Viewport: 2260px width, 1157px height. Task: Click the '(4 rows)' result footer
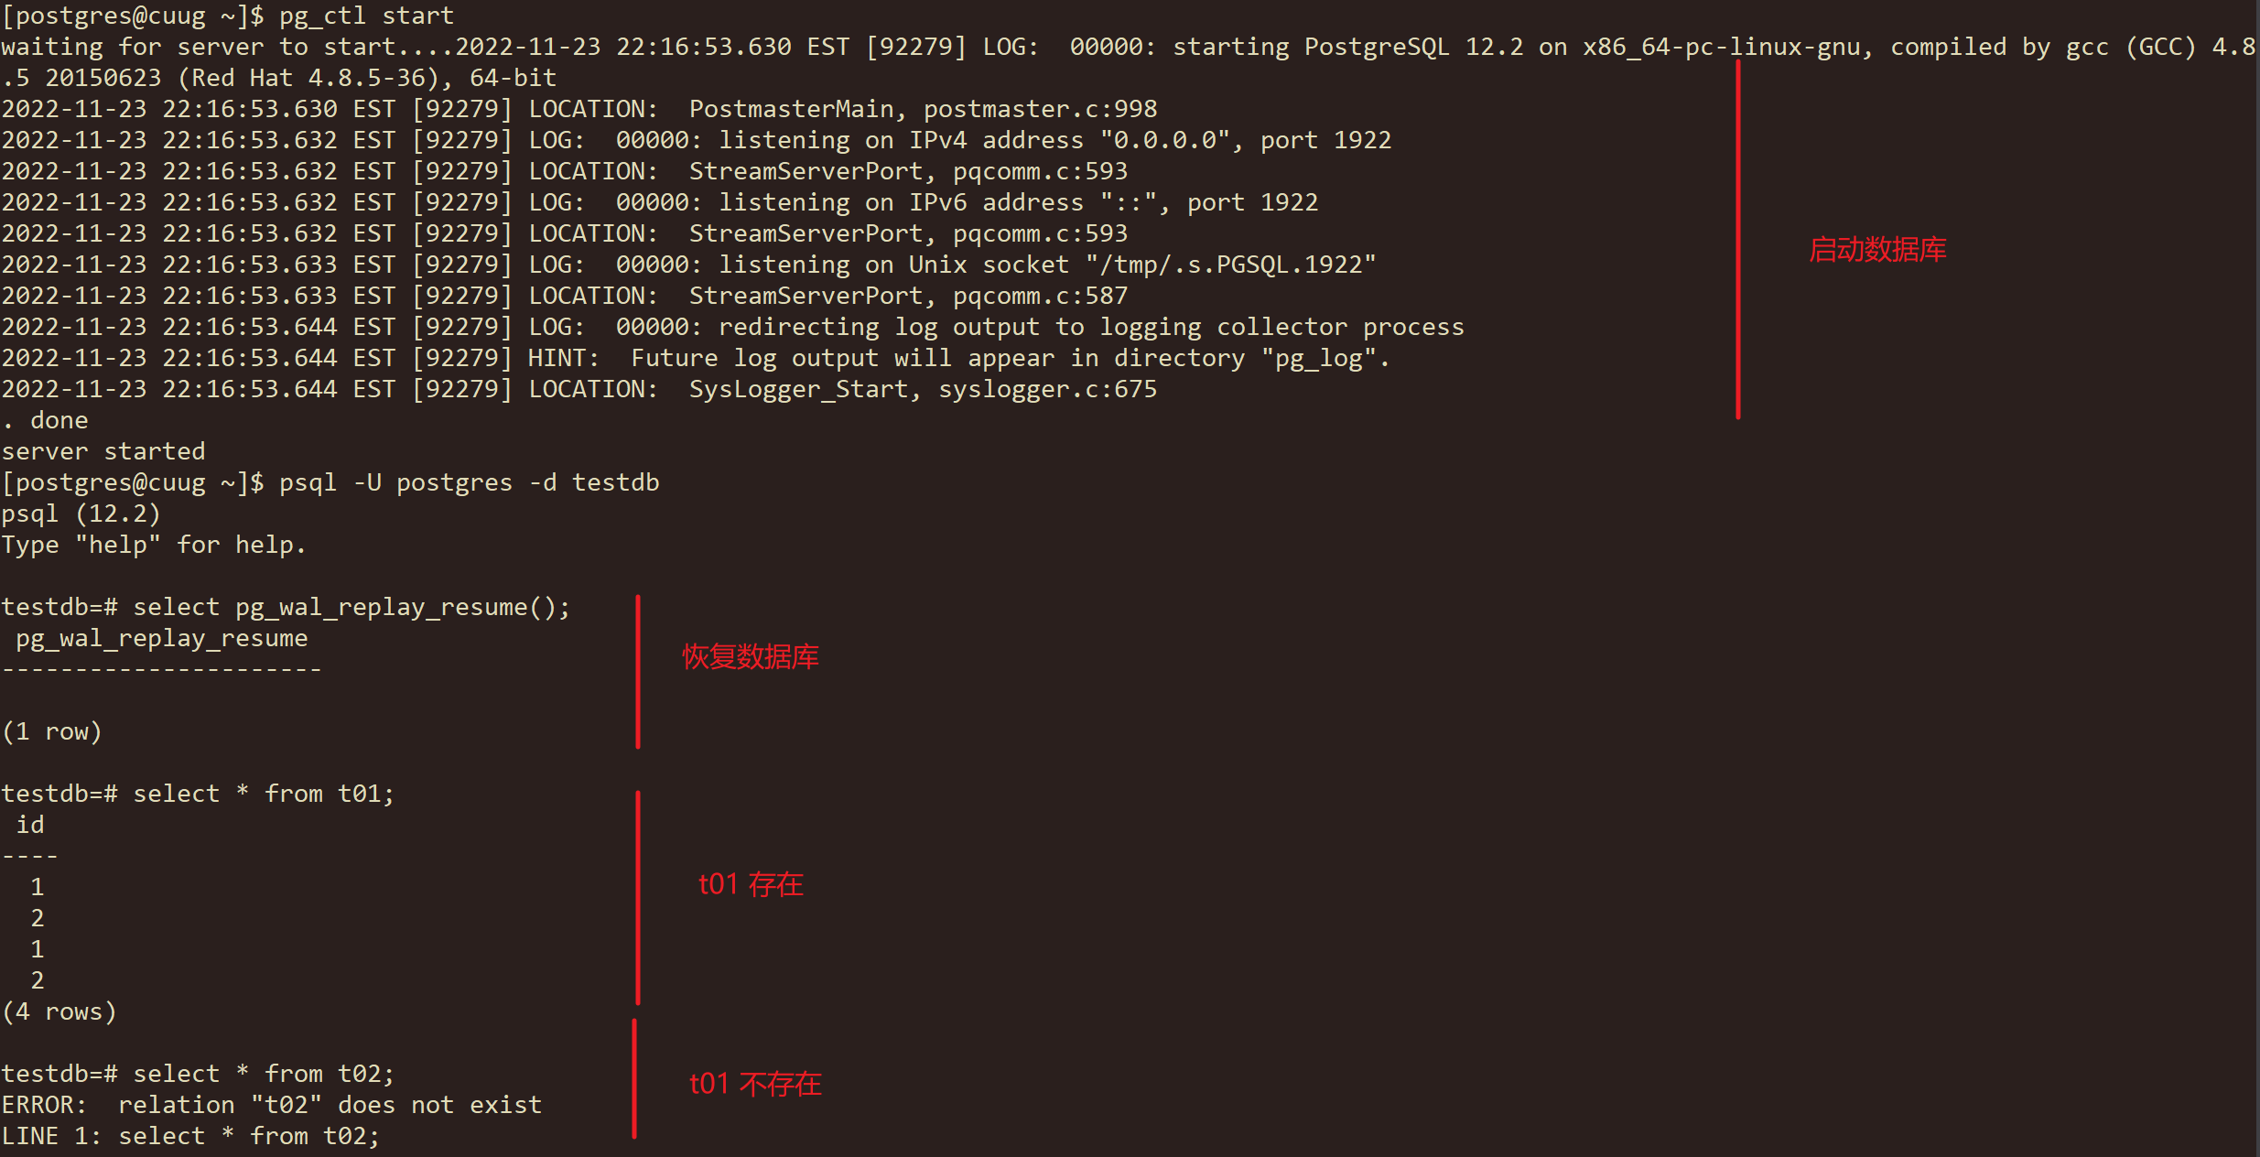point(59,1011)
